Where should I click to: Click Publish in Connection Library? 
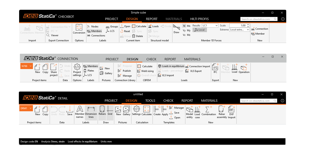[124, 71]
